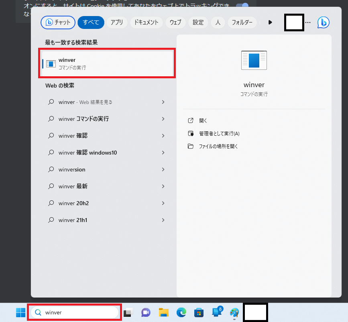Open Microsoft Store from the taskbar
Viewport: 348px width, 322px height.
(x=199, y=312)
